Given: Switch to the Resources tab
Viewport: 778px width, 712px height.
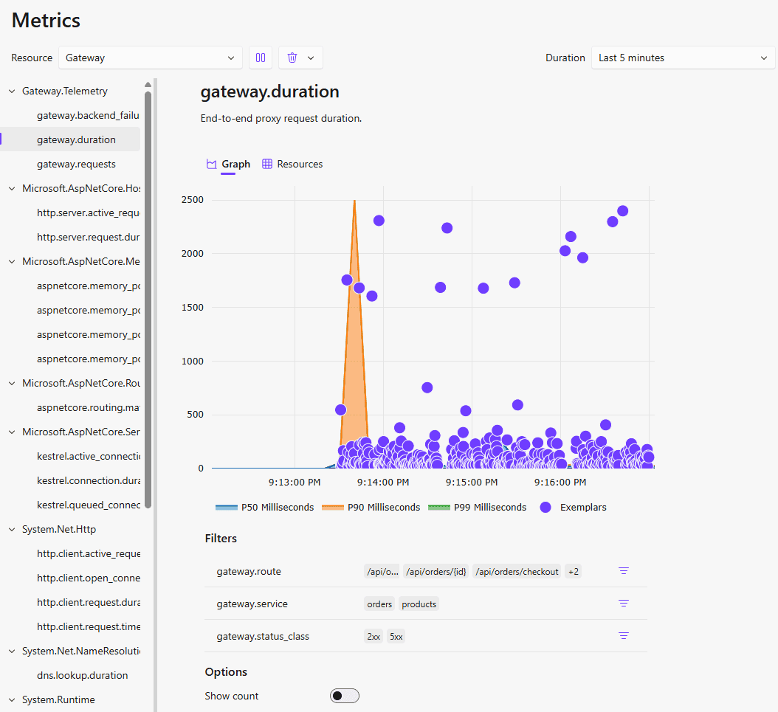Looking at the screenshot, I should point(292,164).
